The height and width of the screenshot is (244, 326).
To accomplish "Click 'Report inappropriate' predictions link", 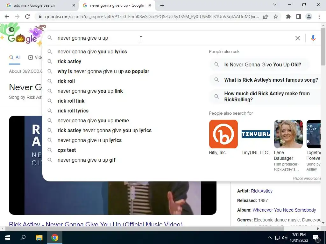I will [307, 178].
